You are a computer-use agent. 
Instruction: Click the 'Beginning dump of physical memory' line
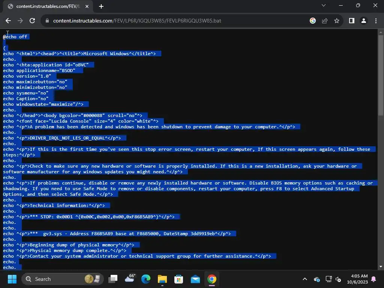coord(69,245)
